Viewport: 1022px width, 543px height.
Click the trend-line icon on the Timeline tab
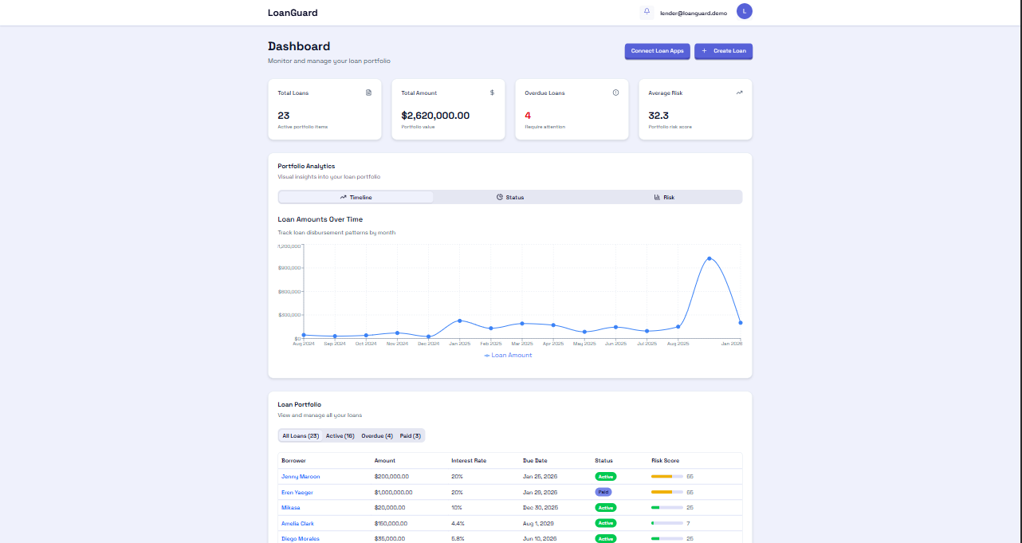pos(342,196)
